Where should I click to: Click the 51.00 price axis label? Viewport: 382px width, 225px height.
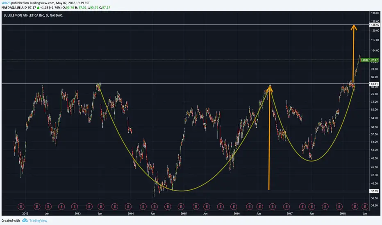tap(375, 150)
